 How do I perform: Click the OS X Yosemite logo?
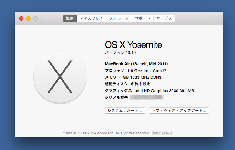pyautogui.click(x=60, y=77)
